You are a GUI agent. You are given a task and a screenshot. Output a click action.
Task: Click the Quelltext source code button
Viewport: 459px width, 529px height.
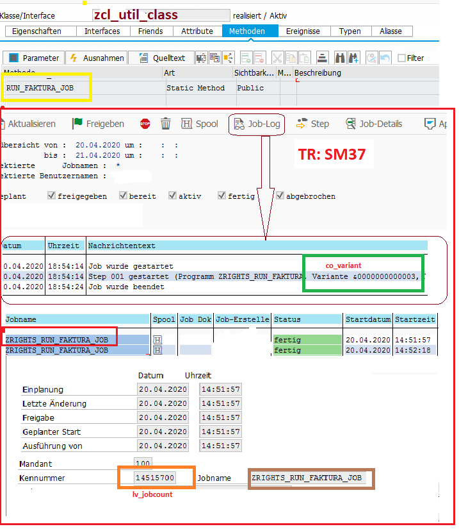click(x=161, y=58)
